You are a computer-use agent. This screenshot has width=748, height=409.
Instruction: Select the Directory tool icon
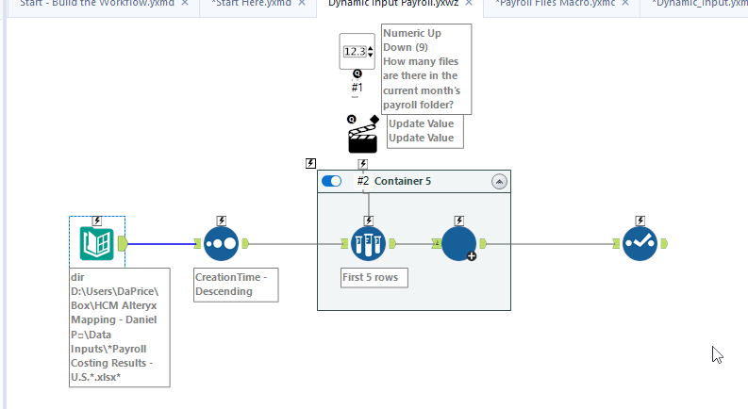[x=97, y=243]
